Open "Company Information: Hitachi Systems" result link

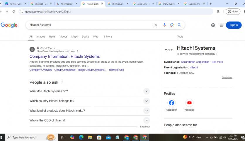pos(64,56)
